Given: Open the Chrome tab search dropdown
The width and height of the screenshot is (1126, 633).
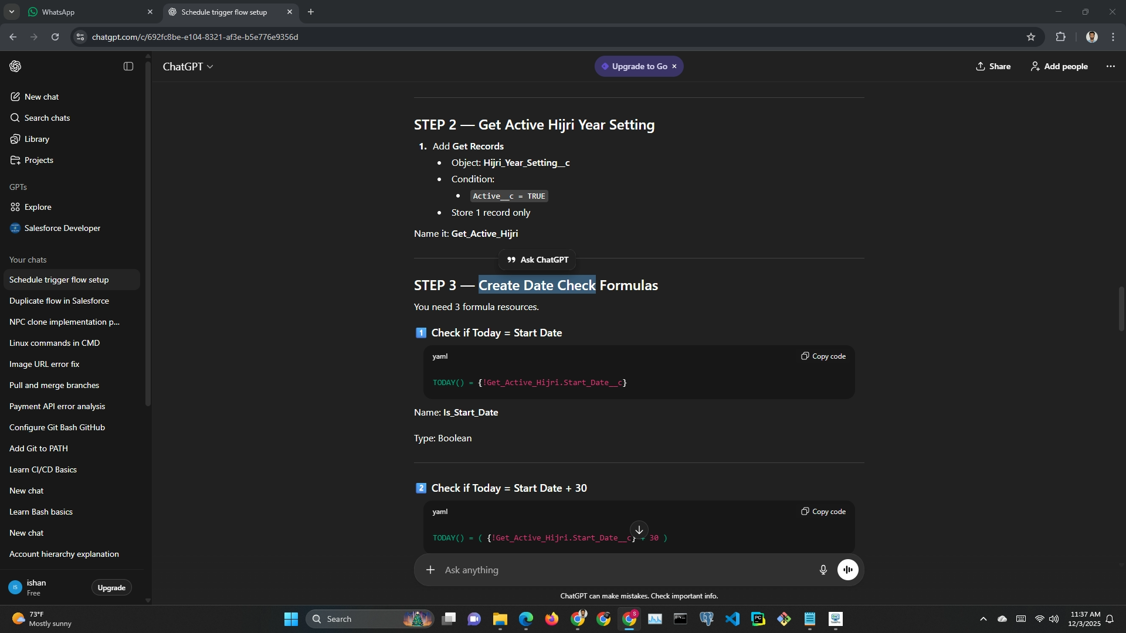Looking at the screenshot, I should [11, 12].
